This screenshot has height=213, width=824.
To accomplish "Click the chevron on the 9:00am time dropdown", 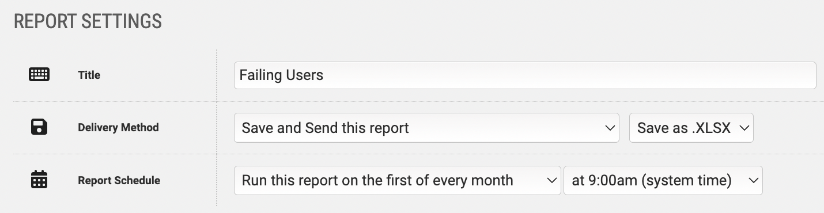I will pyautogui.click(x=753, y=181).
